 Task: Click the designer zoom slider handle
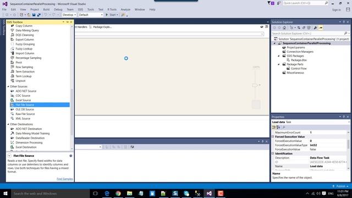(x=255, y=85)
